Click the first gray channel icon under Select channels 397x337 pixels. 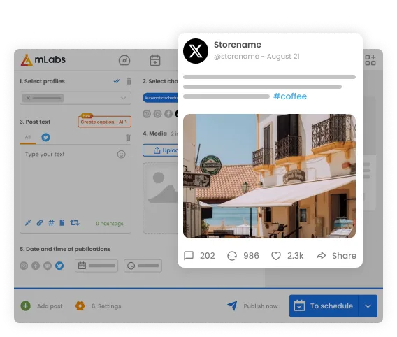tap(147, 114)
